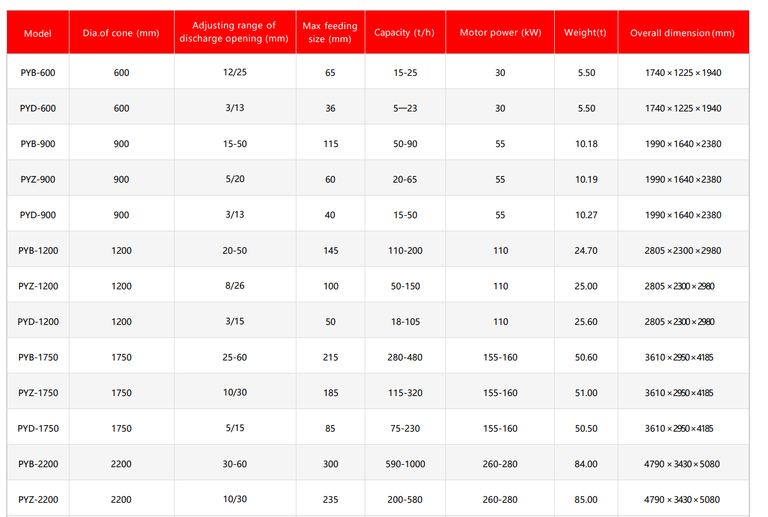Viewport: 768px width, 517px height.
Task: Select the Dia.of cone (mm) header
Action: click(x=121, y=33)
